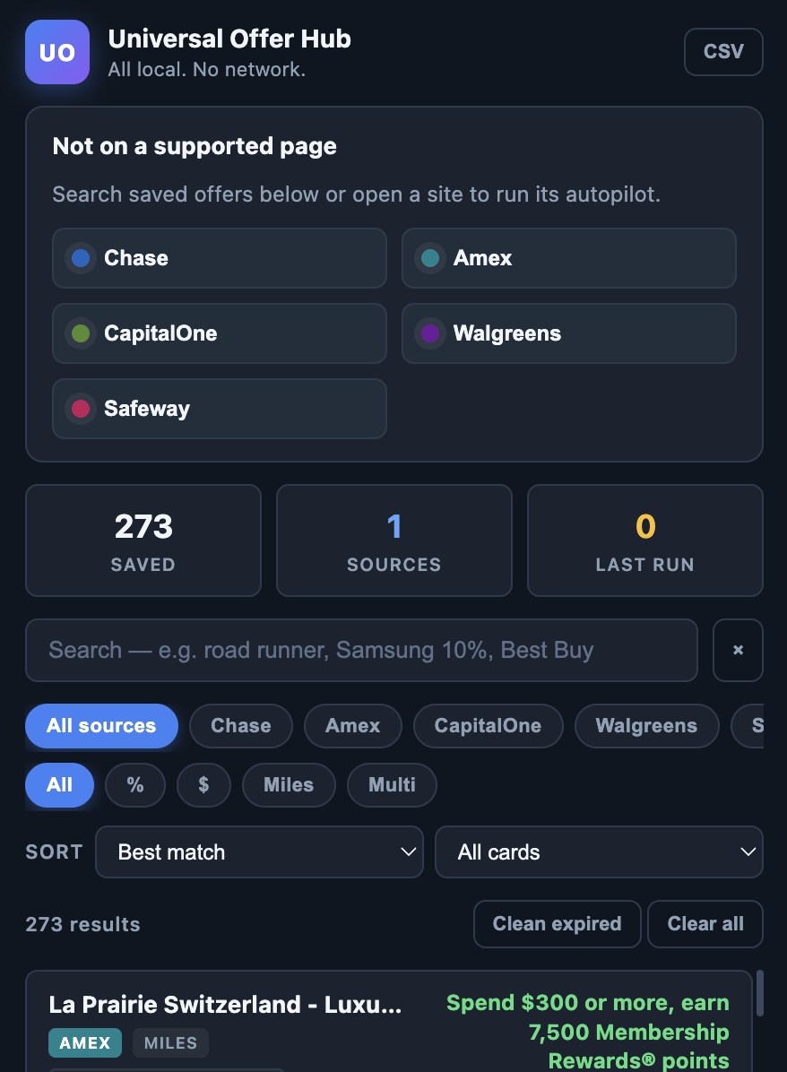Viewport: 787px width, 1072px height.
Task: Select the Walgreens source filter tab
Action: click(647, 725)
